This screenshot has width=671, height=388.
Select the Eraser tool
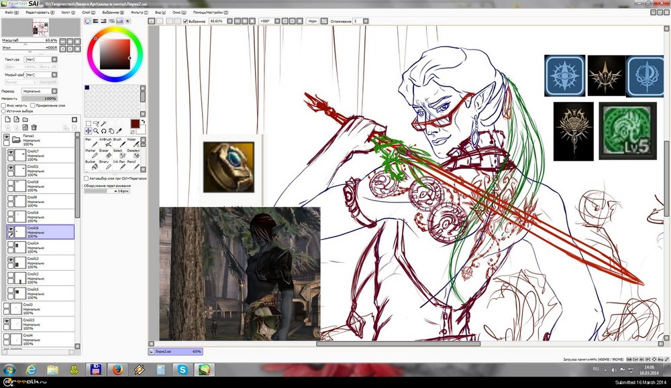coord(105,154)
